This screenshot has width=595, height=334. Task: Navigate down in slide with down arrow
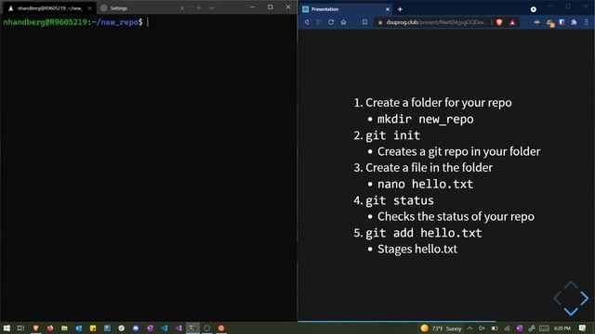[570, 312]
